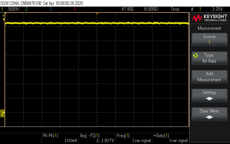This screenshot has height=144, width=230.
Task: Click the Measurement menu title
Action: pyautogui.click(x=210, y=28)
